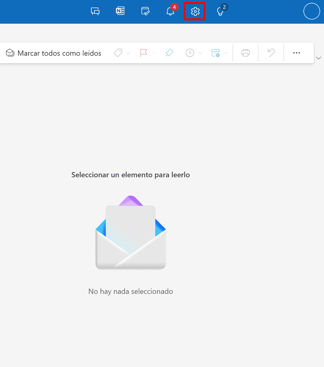Viewport: 324px width, 367px height.
Task: Expand the snooze clock dropdown arrow
Action: (200, 53)
